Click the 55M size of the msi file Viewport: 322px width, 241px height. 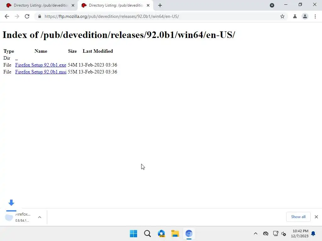73,72
